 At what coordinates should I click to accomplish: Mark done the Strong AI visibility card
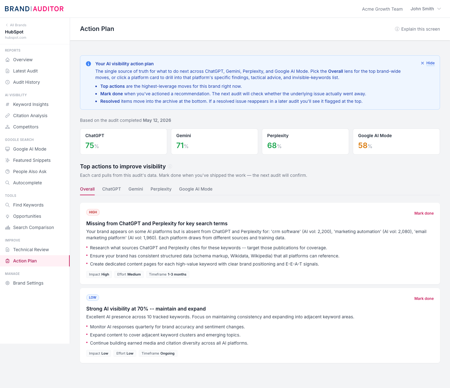point(424,299)
